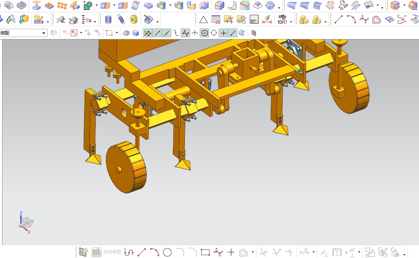
Task: Click the yellow disc spring icon
Action: point(134,19)
